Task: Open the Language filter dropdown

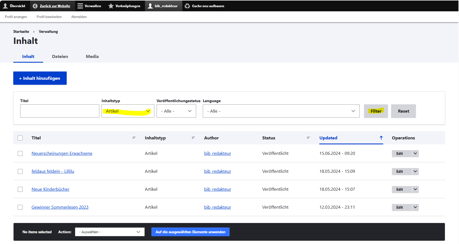Action: coord(281,111)
